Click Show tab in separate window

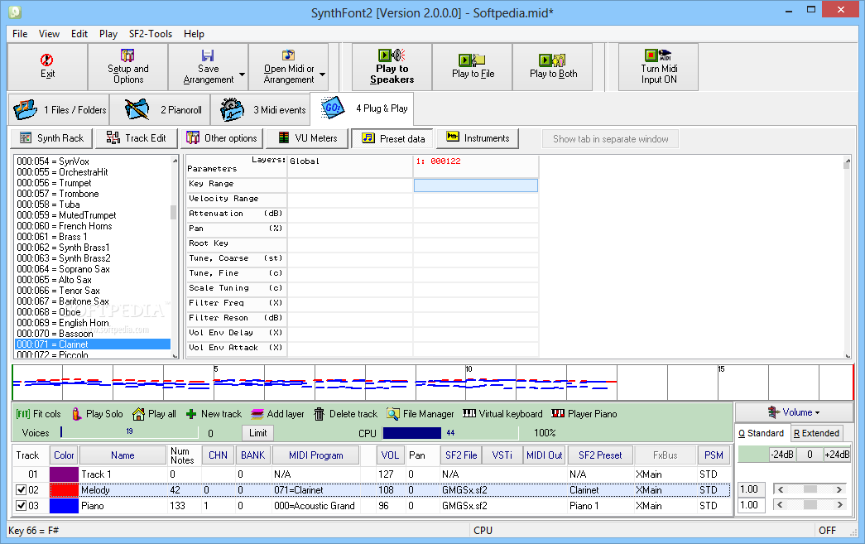click(610, 139)
